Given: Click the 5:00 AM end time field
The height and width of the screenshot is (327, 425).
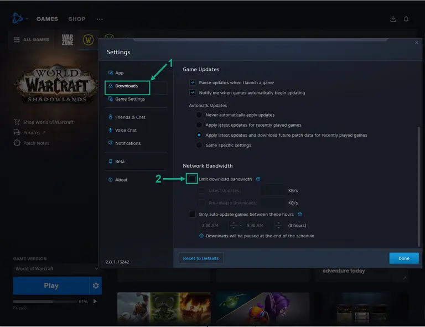Looking at the screenshot, I should pyautogui.click(x=260, y=225).
